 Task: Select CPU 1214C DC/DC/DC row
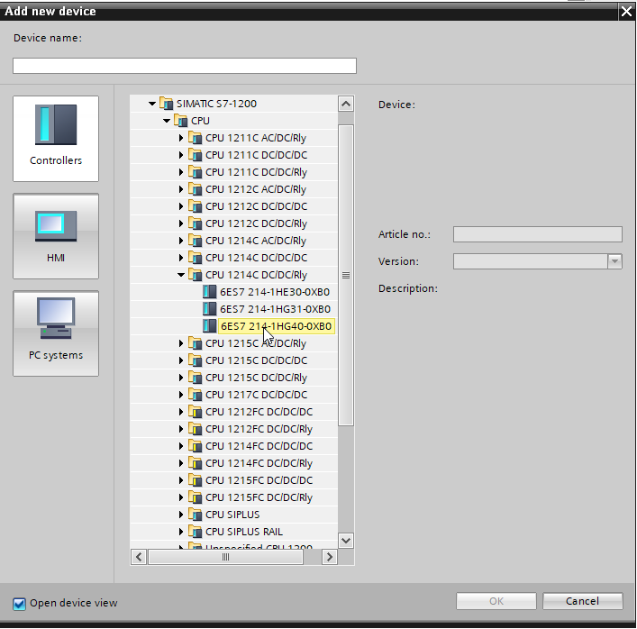[233, 258]
